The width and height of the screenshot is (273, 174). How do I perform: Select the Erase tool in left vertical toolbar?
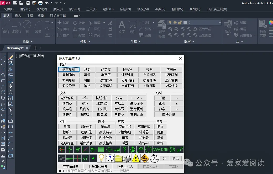tap(10, 57)
